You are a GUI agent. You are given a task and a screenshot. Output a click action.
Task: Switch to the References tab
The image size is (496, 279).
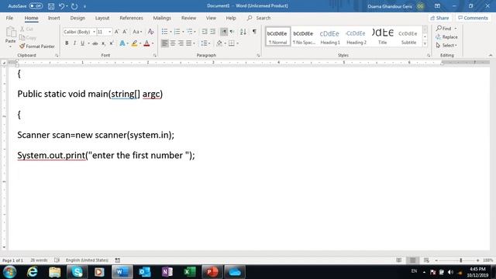pyautogui.click(x=131, y=18)
